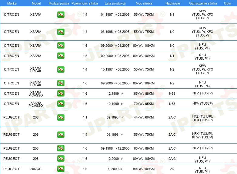Image resolution: width=237 pixels, height=174 pixels.
Task: Click NFZ (TU5JP) in Peugeot 206 row
Action: tap(202, 148)
